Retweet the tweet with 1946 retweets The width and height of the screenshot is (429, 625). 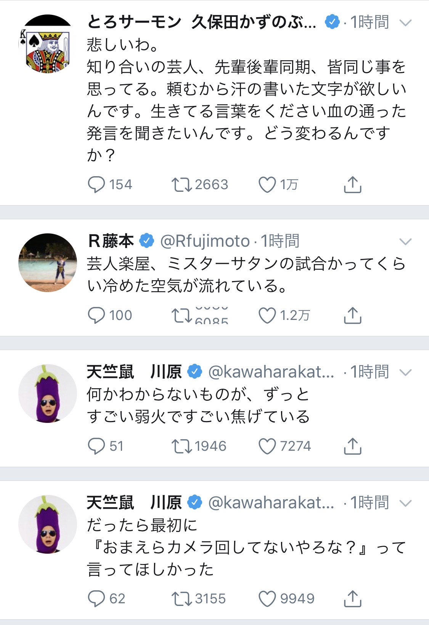point(182,447)
